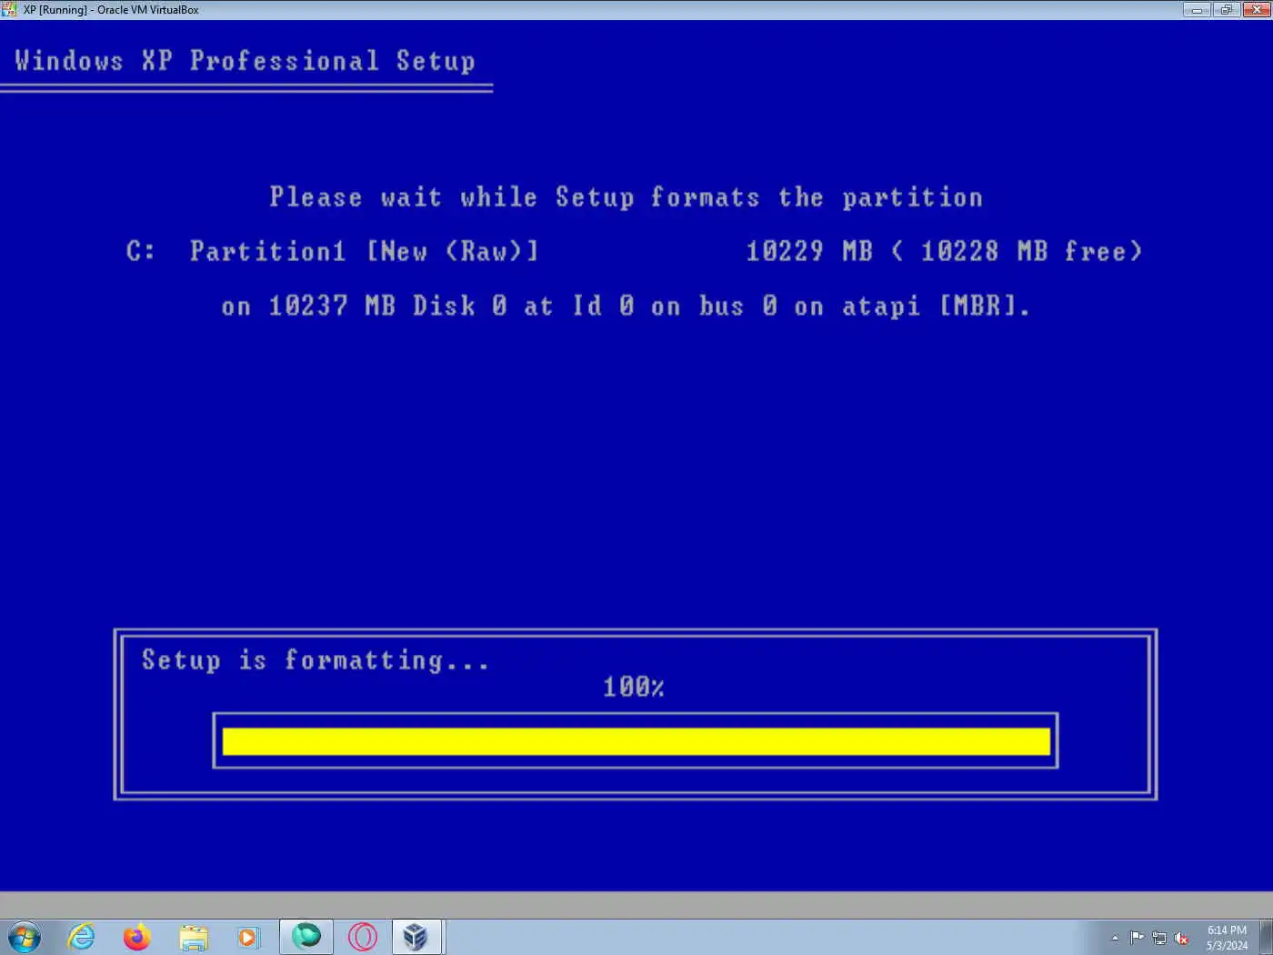Open Windows Explorer folder icon in taskbar
This screenshot has width=1273, height=955.
pyautogui.click(x=193, y=937)
